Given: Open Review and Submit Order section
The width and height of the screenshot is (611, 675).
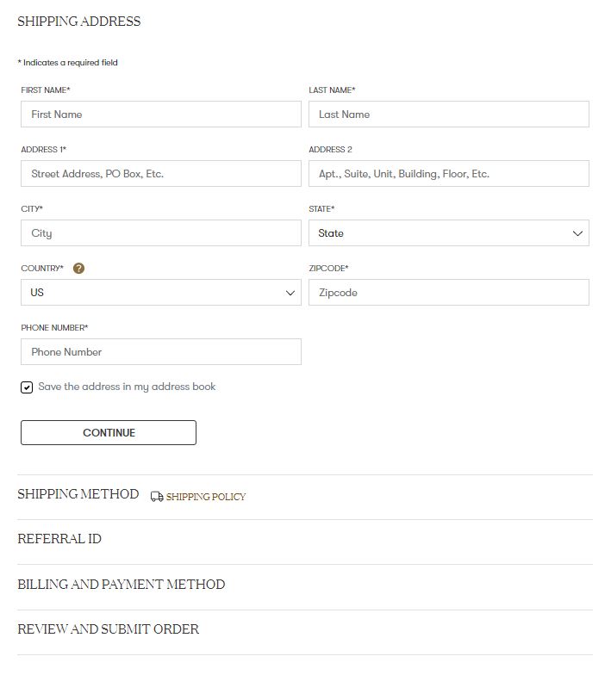Looking at the screenshot, I should pos(109,629).
